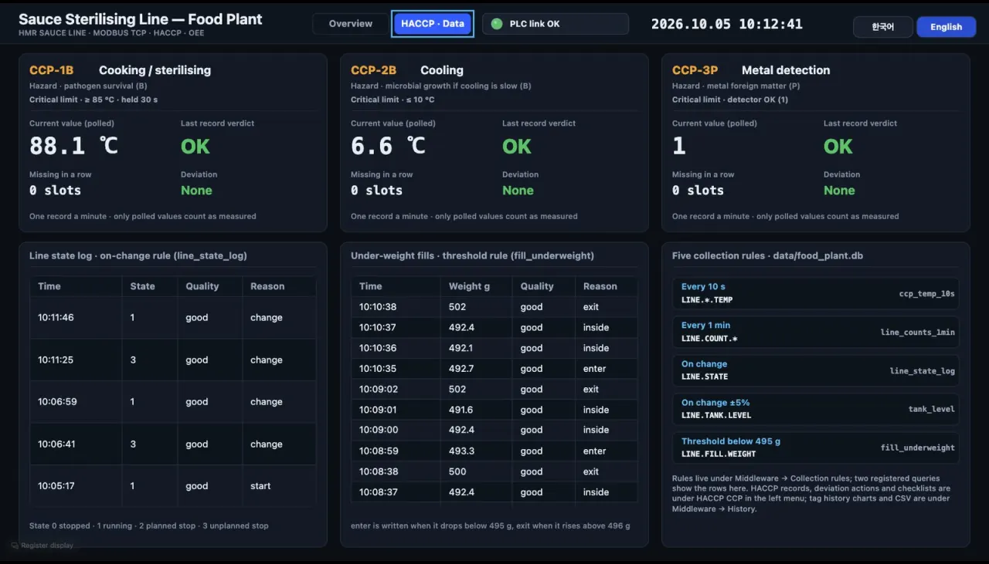Viewport: 989px width, 564px height.
Task: Select the HACCP · Data tab
Action: (x=433, y=24)
